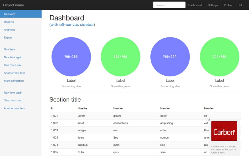Select the first "Nav item" link
Image resolution: width=249 pixels, height=156 pixels.
click(x=9, y=49)
